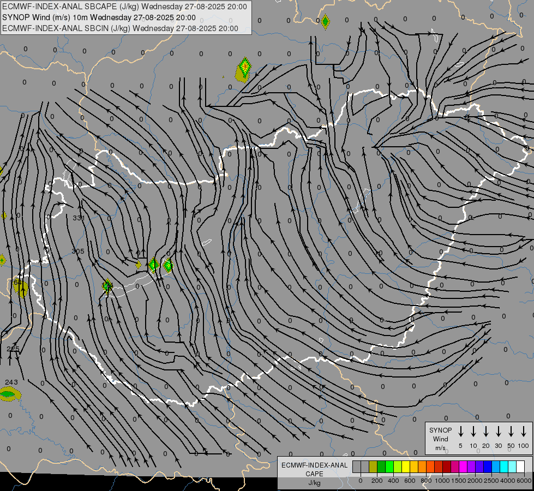The image size is (534, 491).
Task: Click the 331 value label on the map
Action: 79,218
